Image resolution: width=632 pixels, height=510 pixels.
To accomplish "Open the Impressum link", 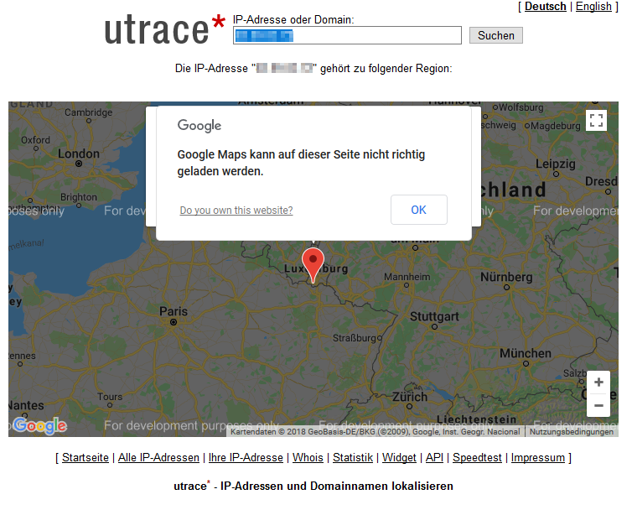I will tap(537, 457).
